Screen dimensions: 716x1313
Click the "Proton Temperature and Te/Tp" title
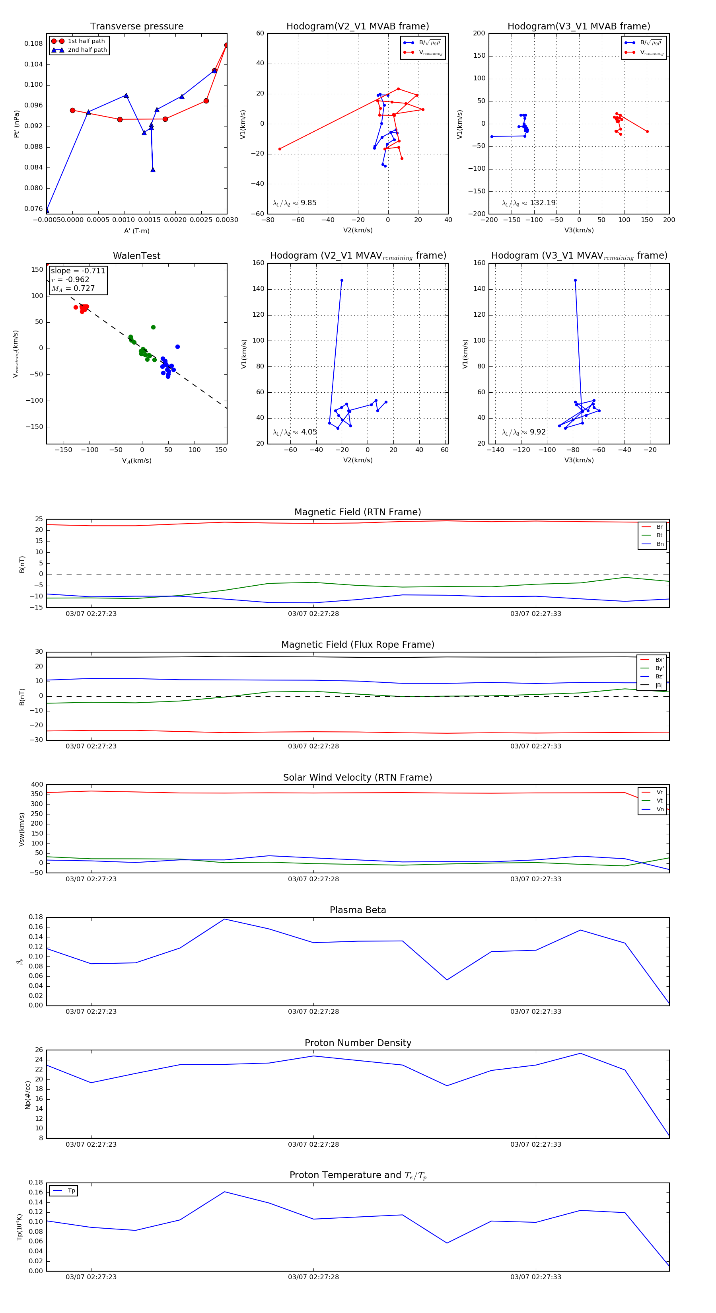pos(358,1175)
